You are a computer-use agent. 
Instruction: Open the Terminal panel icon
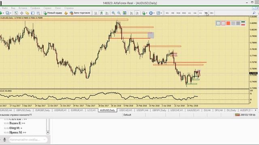tap(33, 13)
